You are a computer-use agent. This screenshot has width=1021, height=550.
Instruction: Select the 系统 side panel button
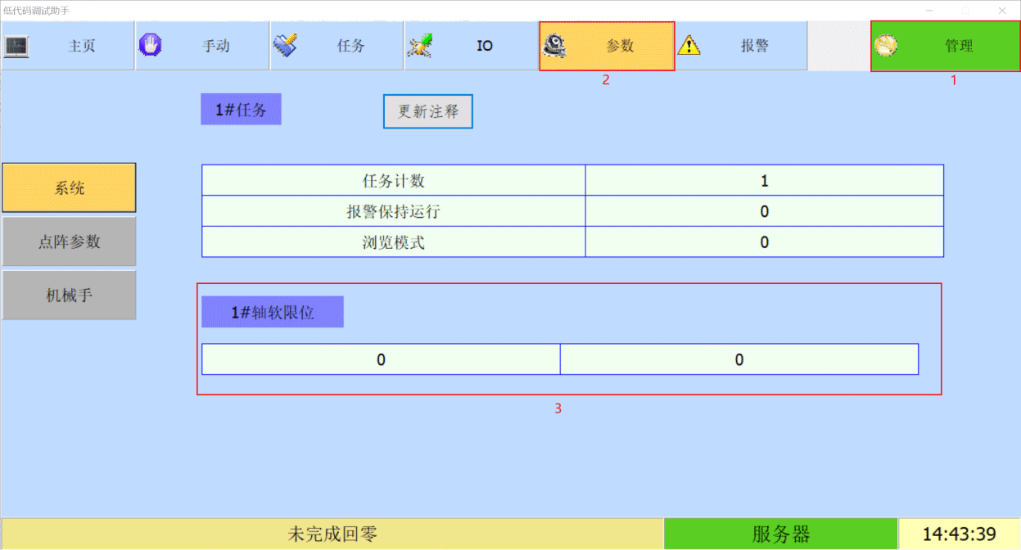click(70, 188)
